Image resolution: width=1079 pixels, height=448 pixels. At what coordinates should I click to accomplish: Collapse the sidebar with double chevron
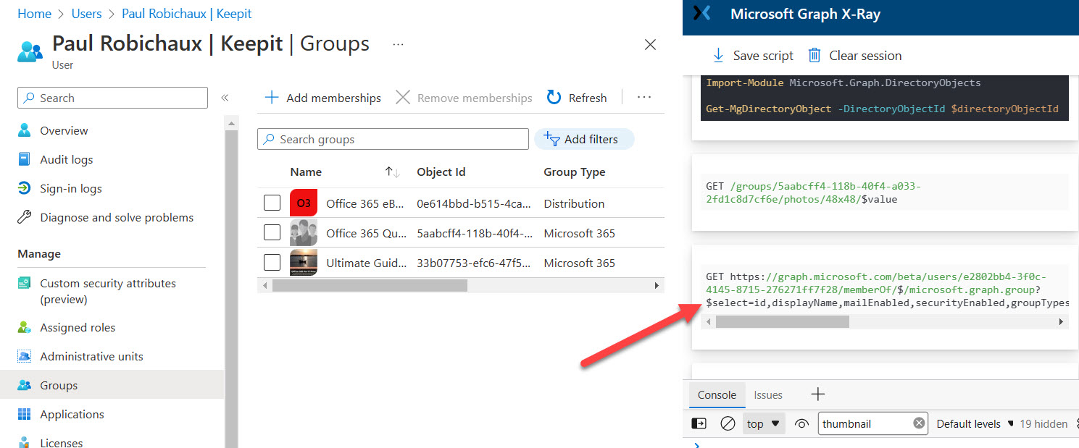point(225,98)
